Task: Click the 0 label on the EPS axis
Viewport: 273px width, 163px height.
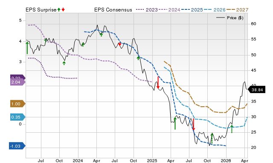Action: pos(20,124)
